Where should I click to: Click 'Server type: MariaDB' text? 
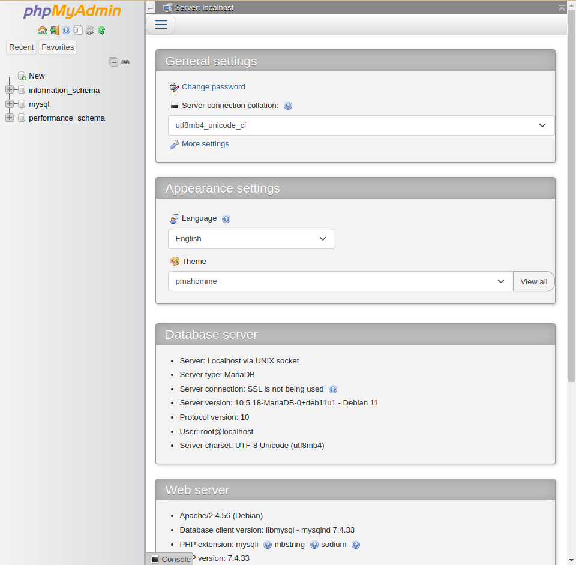(217, 375)
